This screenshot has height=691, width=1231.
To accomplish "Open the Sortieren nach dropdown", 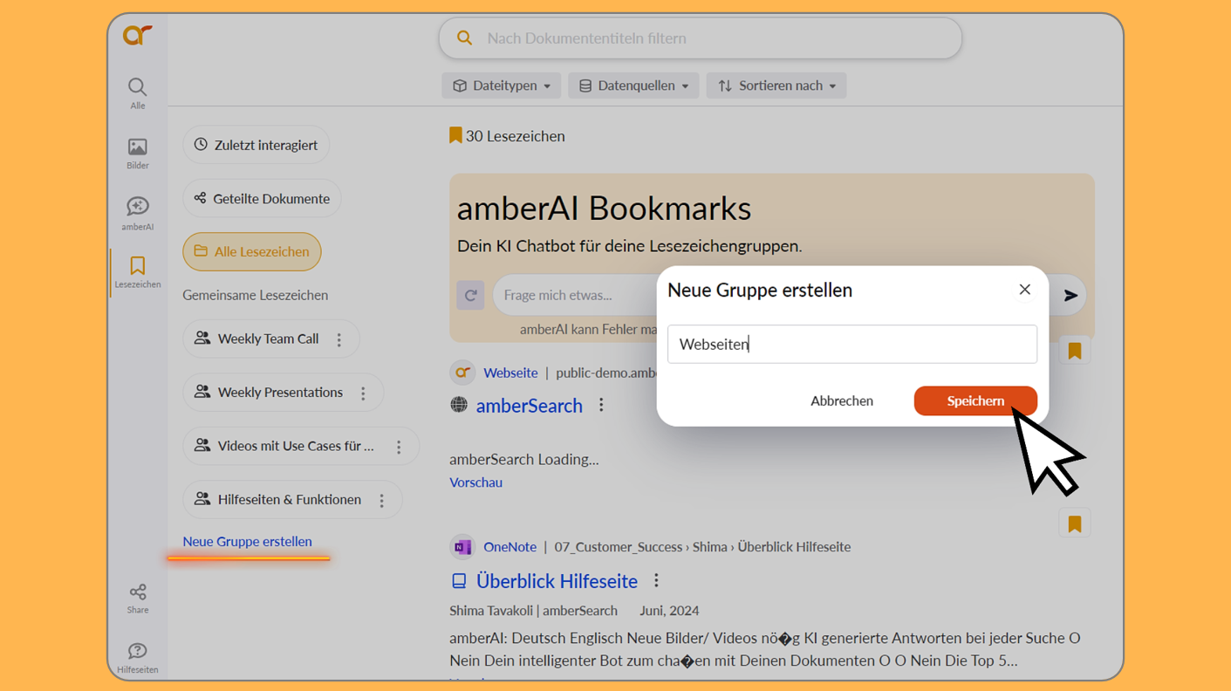I will [776, 86].
